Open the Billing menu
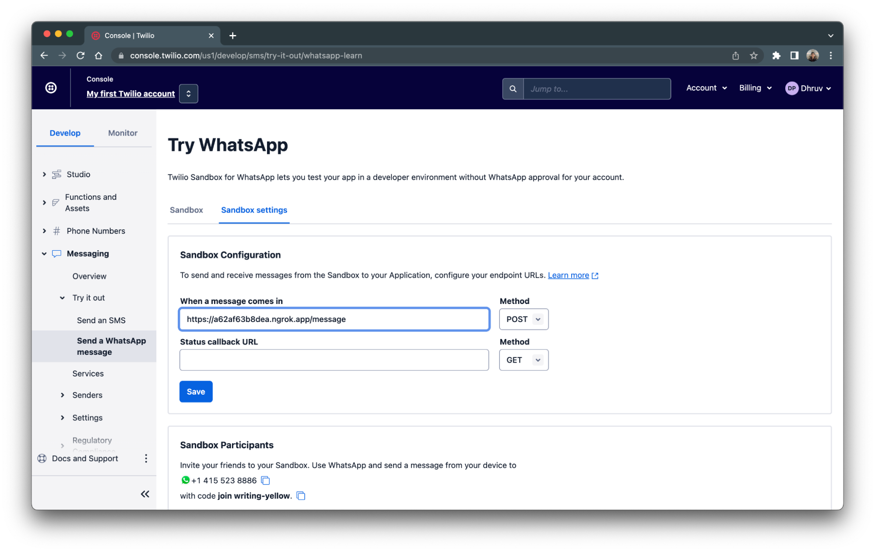This screenshot has height=552, width=875. [755, 88]
